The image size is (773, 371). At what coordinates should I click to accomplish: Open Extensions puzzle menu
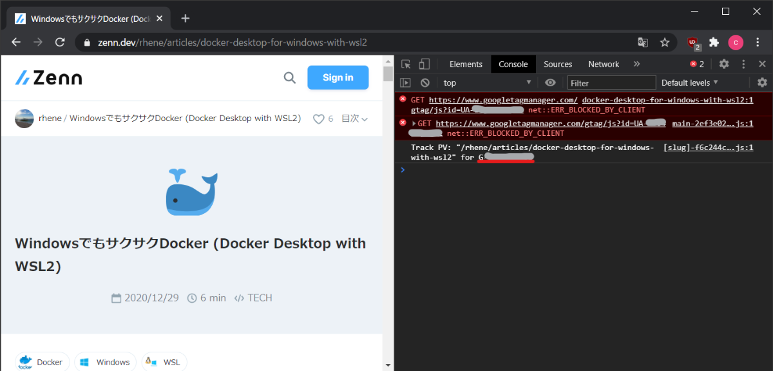click(x=714, y=43)
